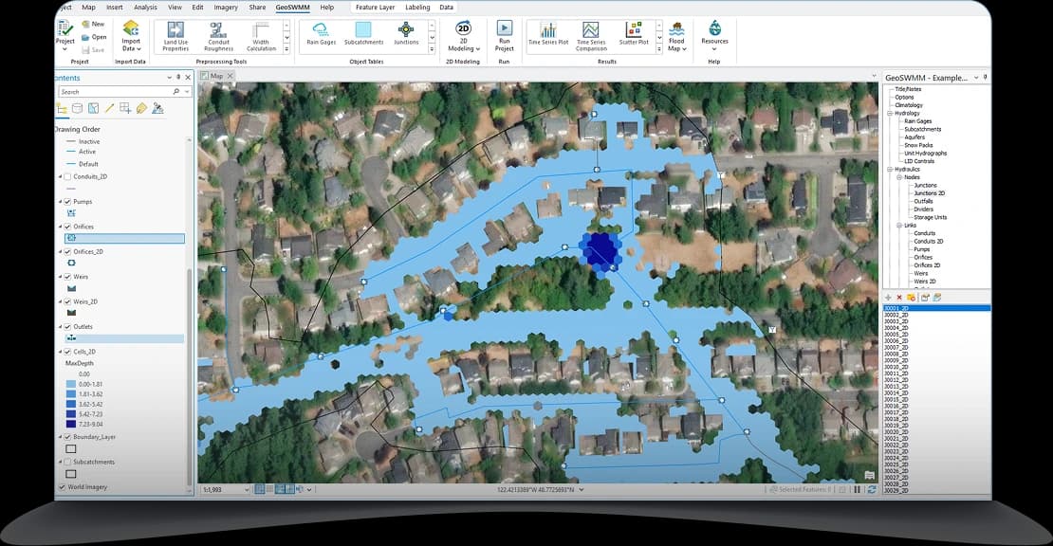Select List by Selection icon
Image resolution: width=1053 pixels, height=546 pixels.
[x=93, y=109]
